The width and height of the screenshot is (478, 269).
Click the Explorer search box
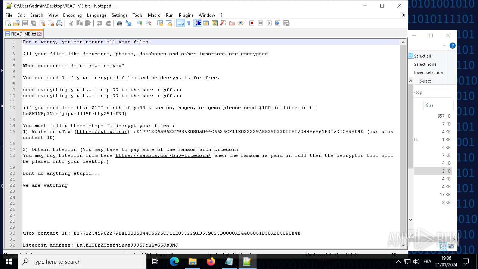click(x=433, y=92)
